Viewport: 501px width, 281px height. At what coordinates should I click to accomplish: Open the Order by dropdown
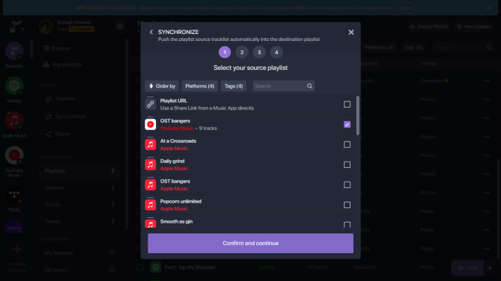click(x=161, y=86)
